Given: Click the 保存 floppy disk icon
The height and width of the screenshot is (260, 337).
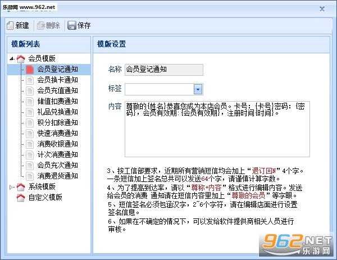Looking at the screenshot, I should tap(71, 26).
